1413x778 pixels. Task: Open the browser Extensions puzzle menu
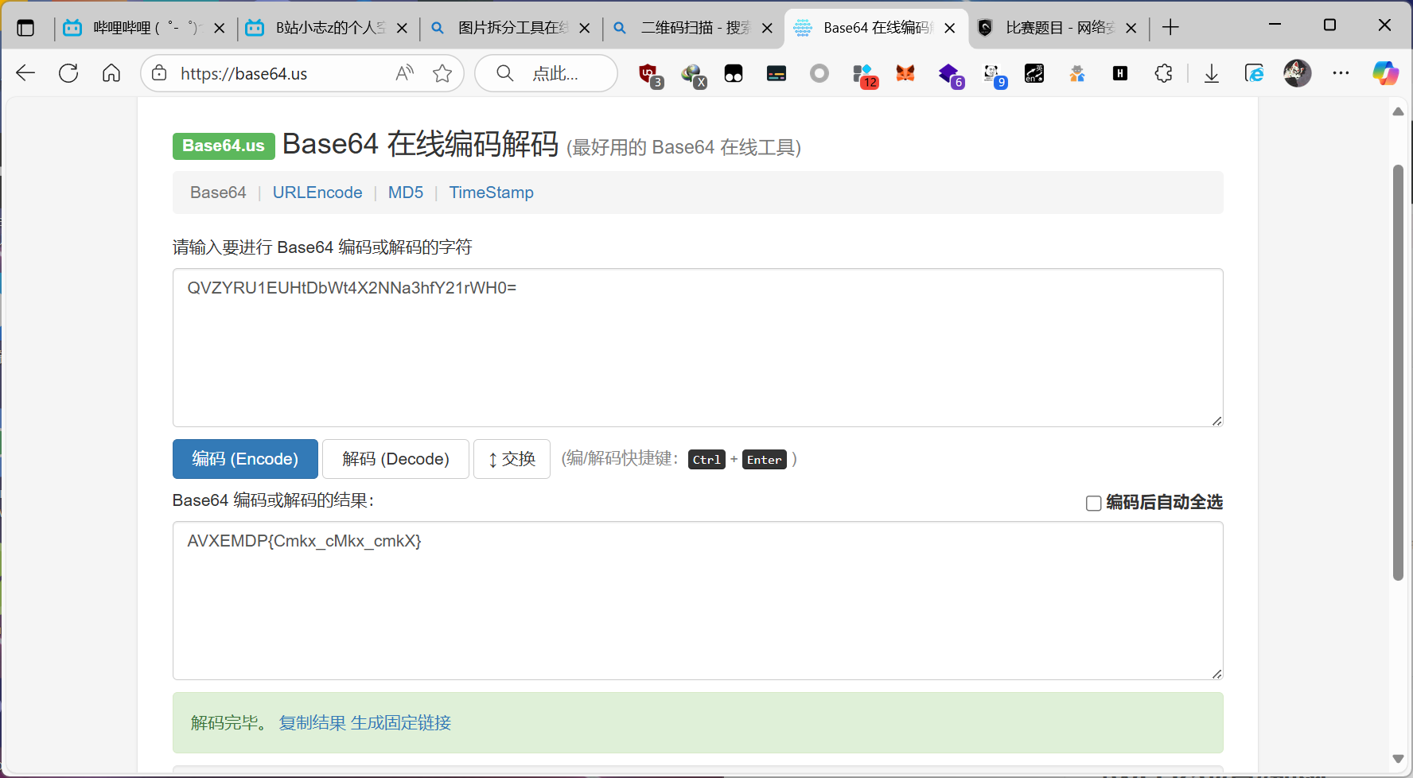coord(1163,73)
